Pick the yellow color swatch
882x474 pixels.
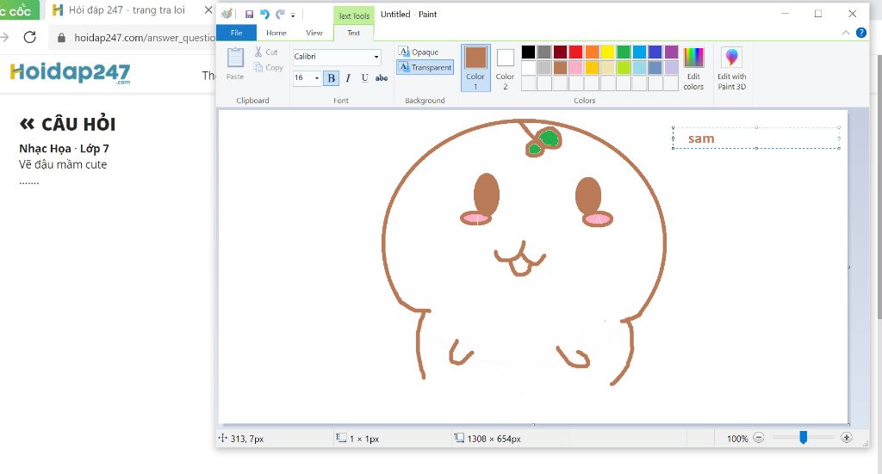coord(607,52)
